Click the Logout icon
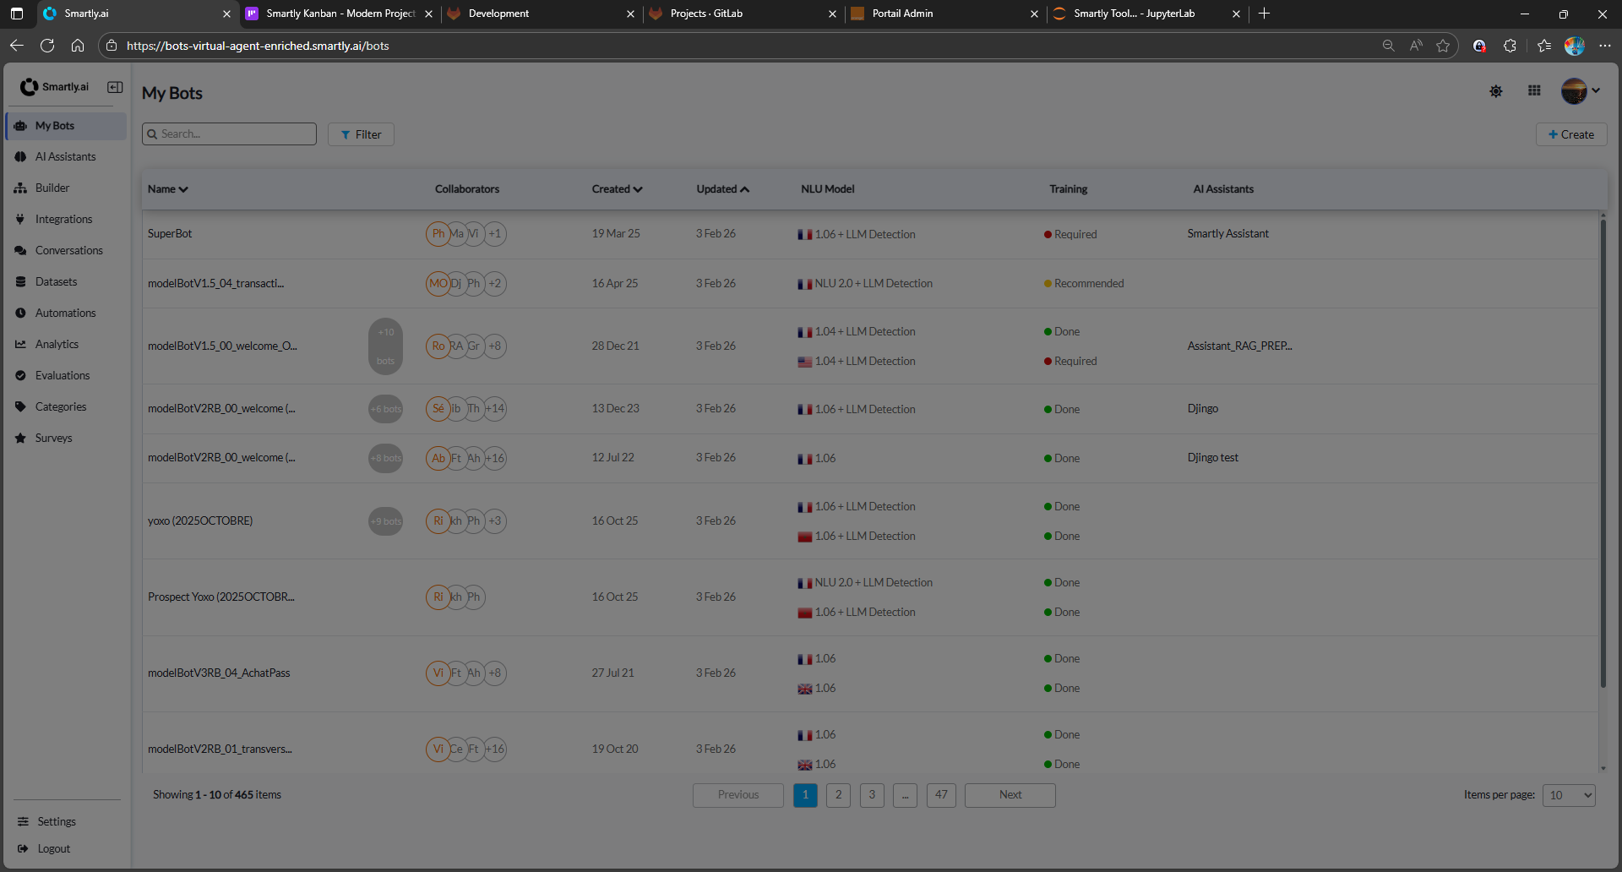The image size is (1622, 872). (23, 849)
